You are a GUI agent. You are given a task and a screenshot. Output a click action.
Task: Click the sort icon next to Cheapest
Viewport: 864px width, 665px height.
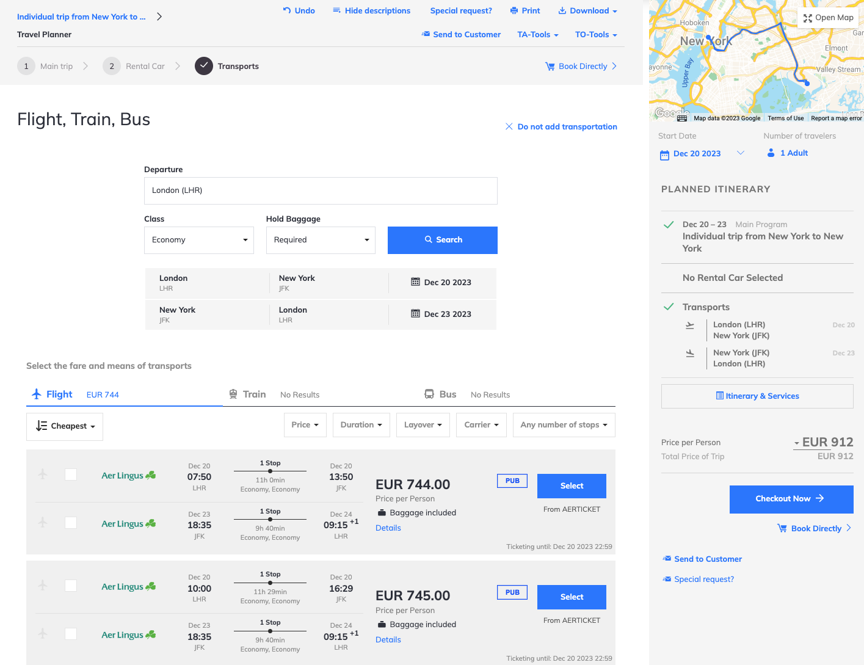click(42, 426)
